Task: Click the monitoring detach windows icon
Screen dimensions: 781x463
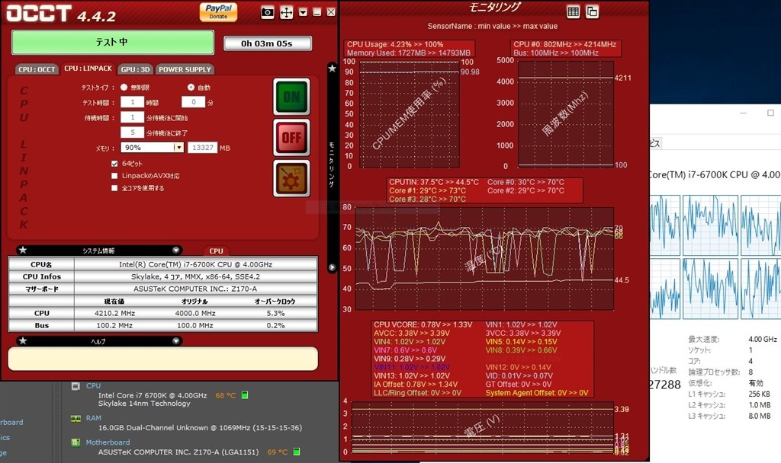Action: (592, 12)
